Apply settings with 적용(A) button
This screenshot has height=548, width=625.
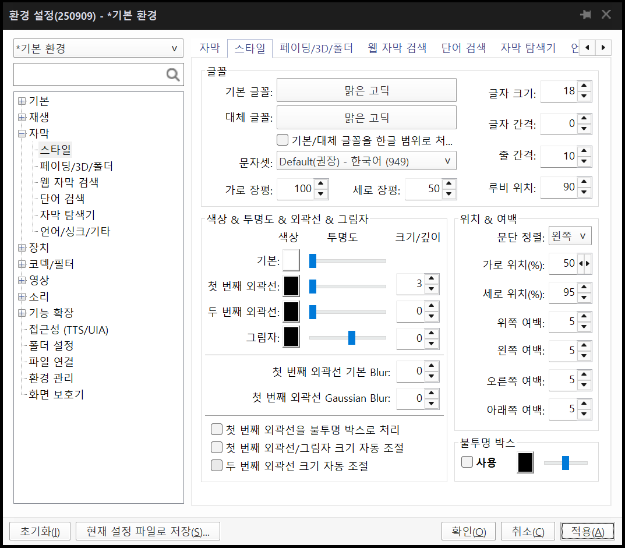click(x=588, y=531)
